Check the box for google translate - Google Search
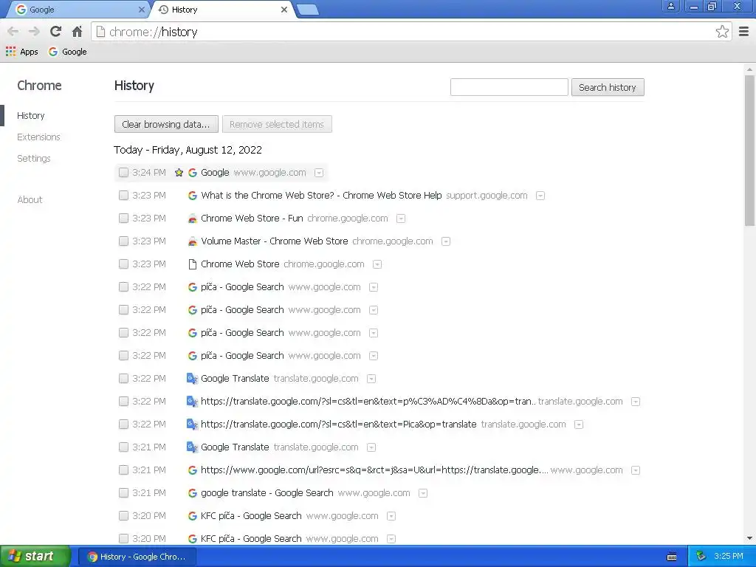The width and height of the screenshot is (756, 567). [123, 492]
